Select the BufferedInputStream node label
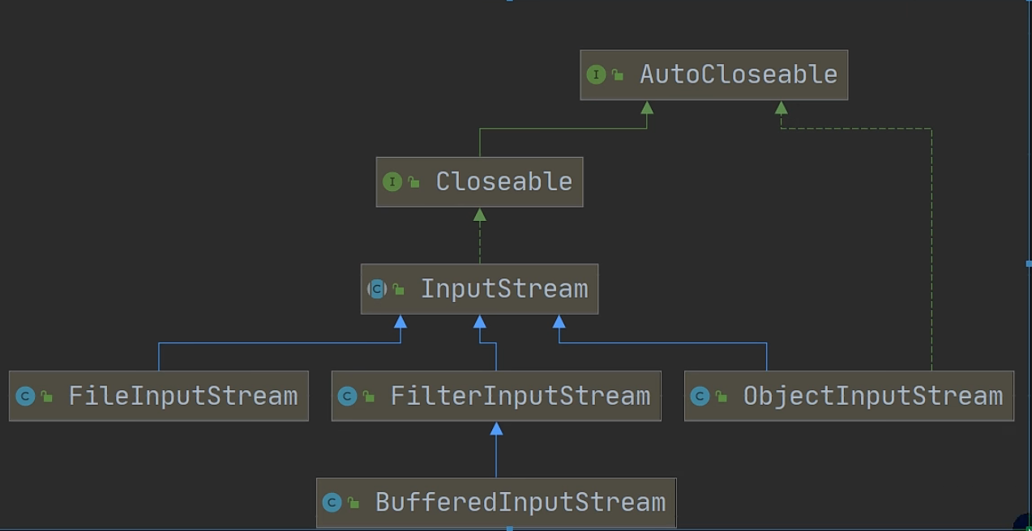Viewport: 1032px width, 531px height. (520, 503)
